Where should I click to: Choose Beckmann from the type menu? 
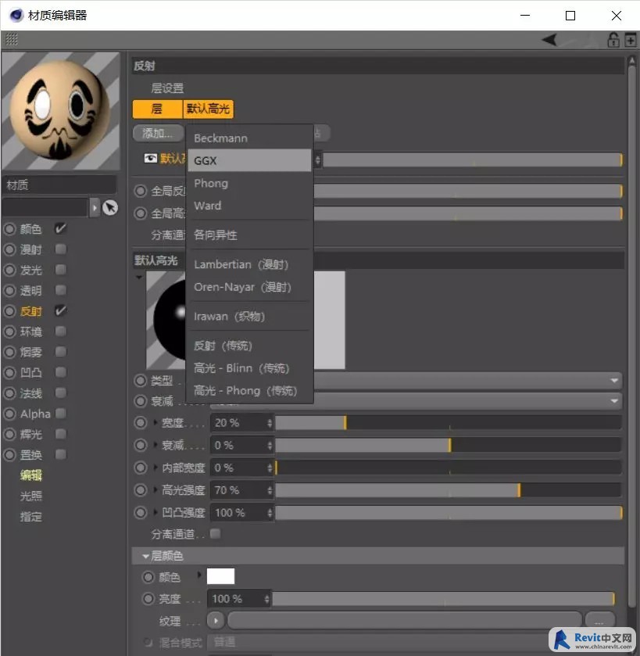[x=249, y=138]
